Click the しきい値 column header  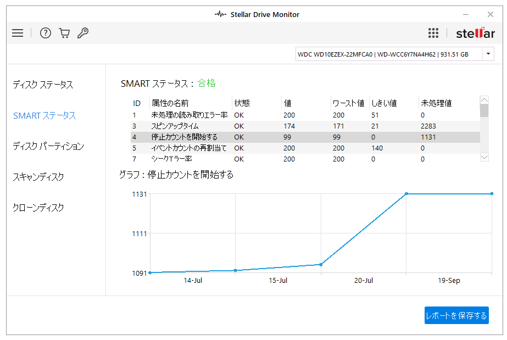click(x=384, y=103)
